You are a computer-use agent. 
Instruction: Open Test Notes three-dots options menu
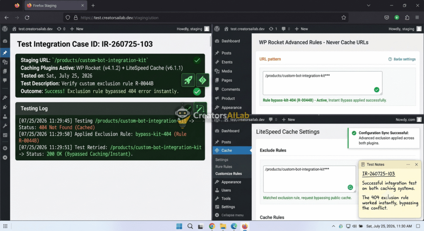[x=408, y=164]
